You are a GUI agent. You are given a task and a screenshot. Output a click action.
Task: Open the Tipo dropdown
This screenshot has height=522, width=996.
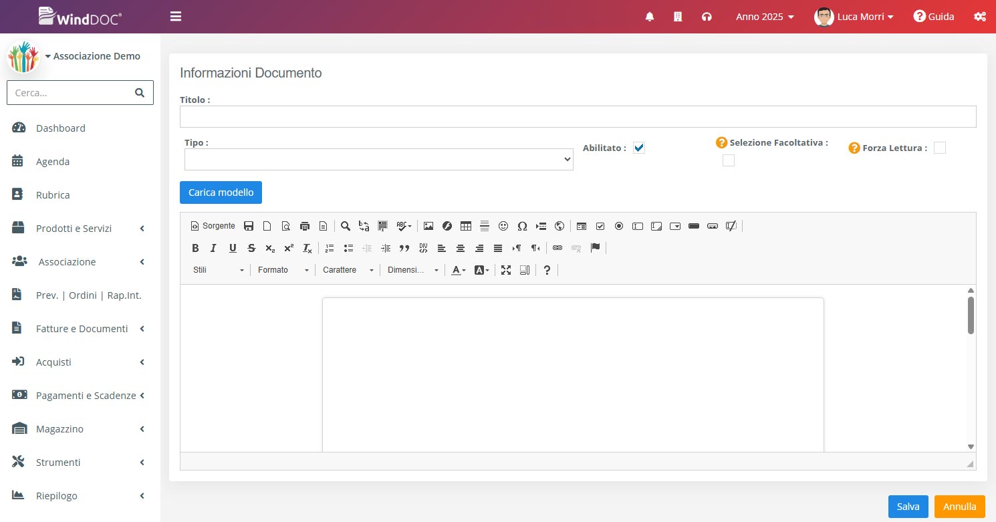[x=378, y=160]
